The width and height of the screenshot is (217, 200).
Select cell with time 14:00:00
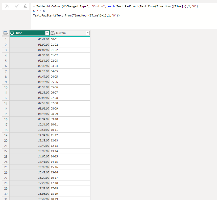[30, 157]
